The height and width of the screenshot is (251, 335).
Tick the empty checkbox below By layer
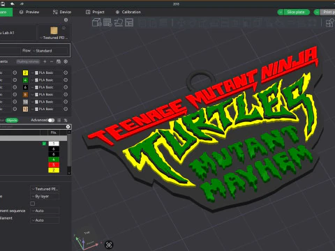click(x=33, y=204)
